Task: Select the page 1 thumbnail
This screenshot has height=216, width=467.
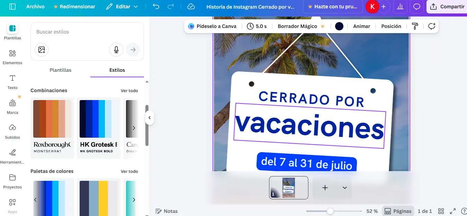Action: [288, 188]
